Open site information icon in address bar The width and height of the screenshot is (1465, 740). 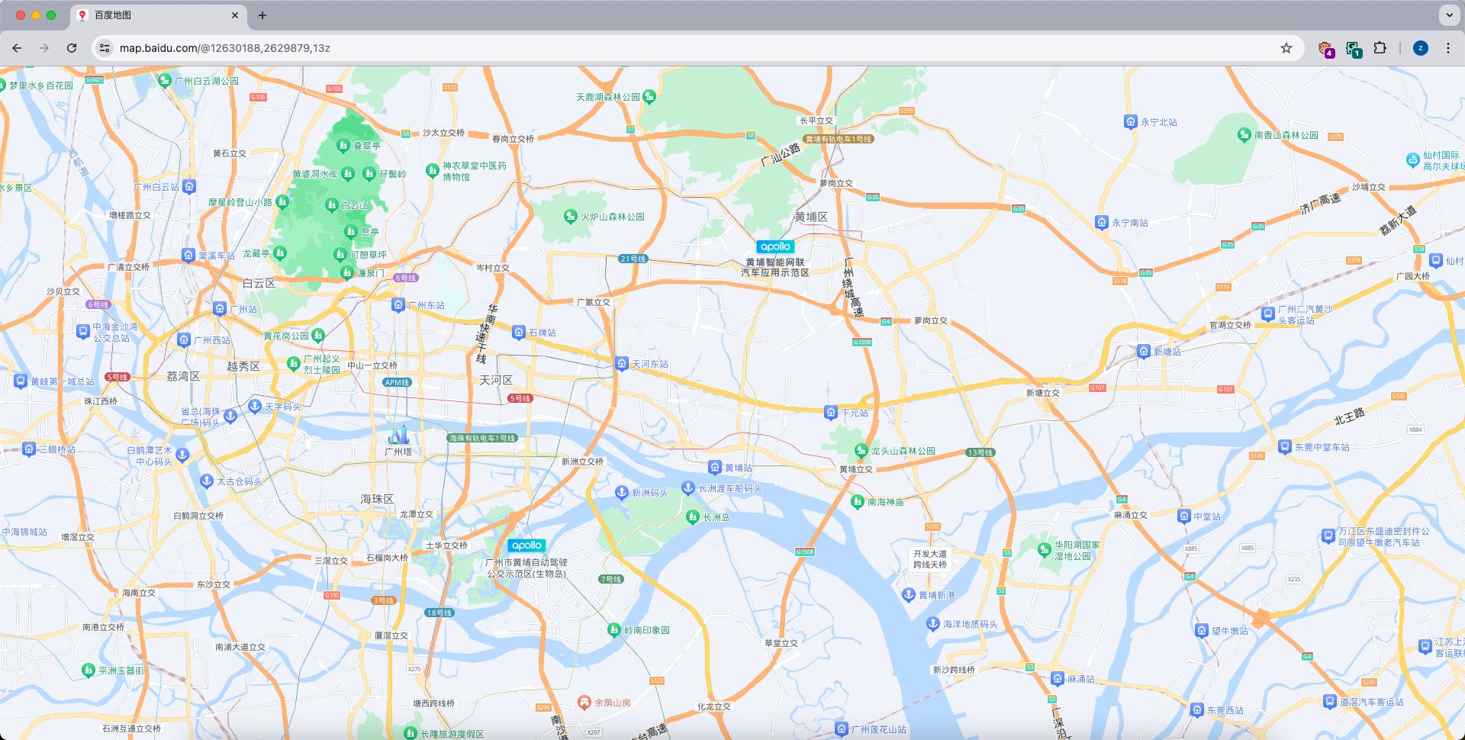(x=105, y=48)
